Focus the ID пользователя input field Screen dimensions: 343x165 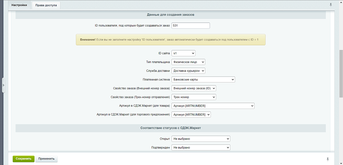click(x=190, y=26)
